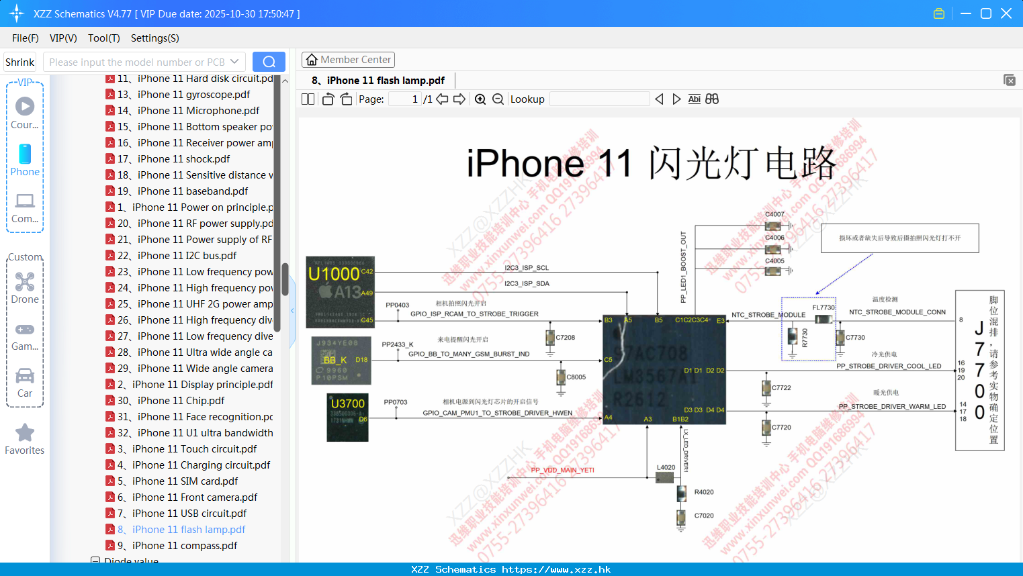Collapse the left panel via the splitter arrow
1023x576 pixels.
[x=292, y=311]
